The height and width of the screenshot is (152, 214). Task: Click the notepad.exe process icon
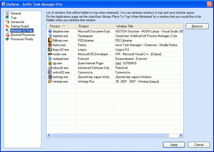(50, 58)
